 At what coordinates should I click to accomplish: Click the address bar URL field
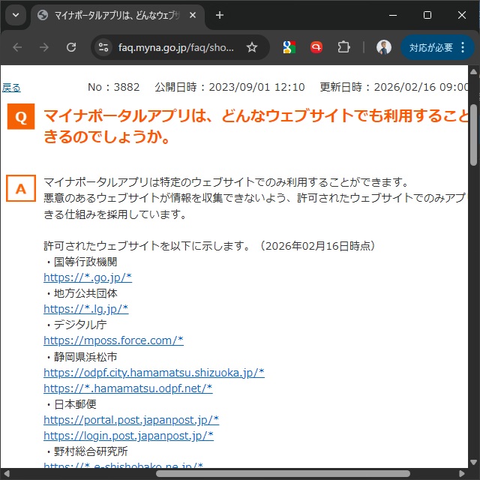tap(176, 47)
